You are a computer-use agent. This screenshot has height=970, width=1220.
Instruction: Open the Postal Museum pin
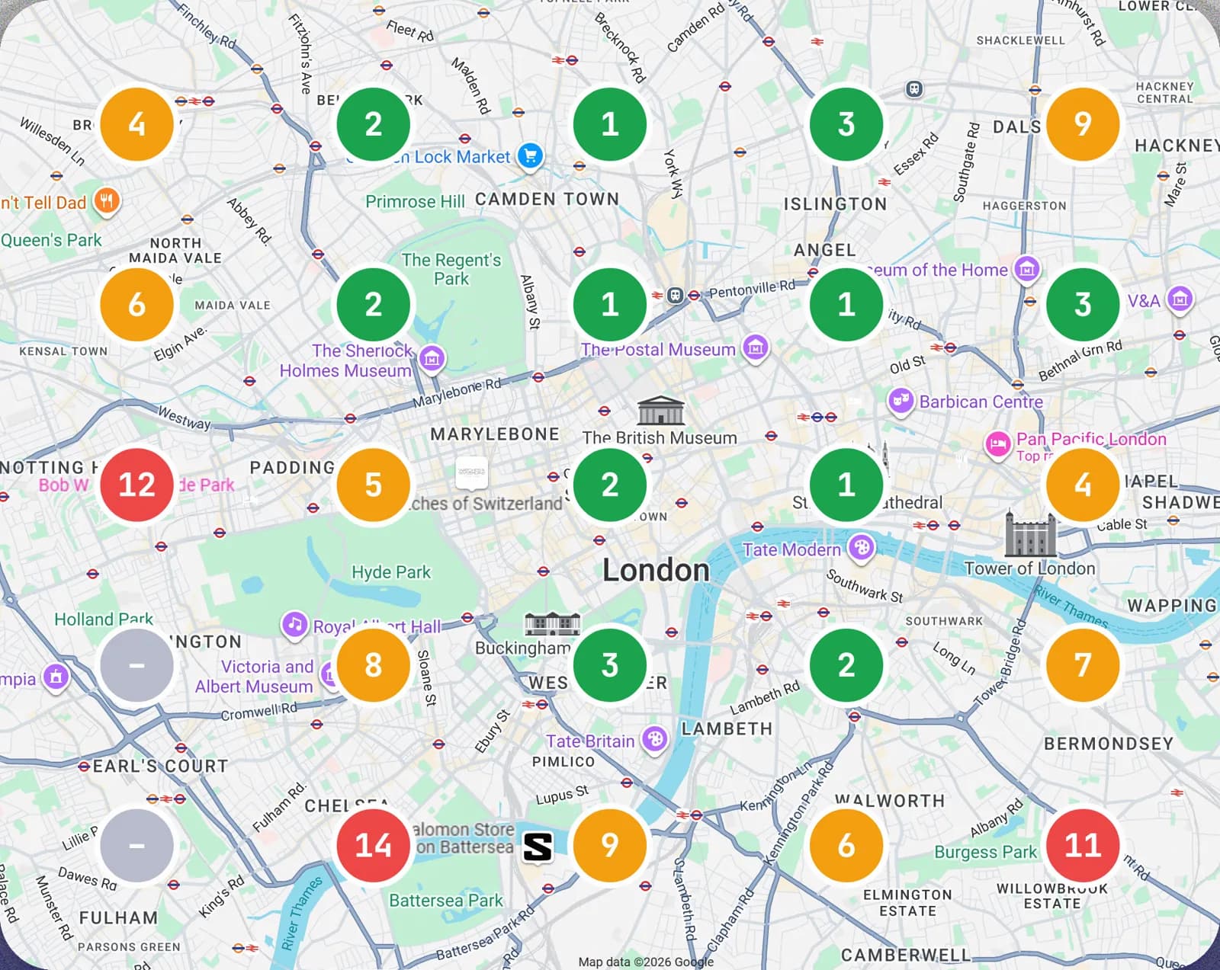(756, 348)
